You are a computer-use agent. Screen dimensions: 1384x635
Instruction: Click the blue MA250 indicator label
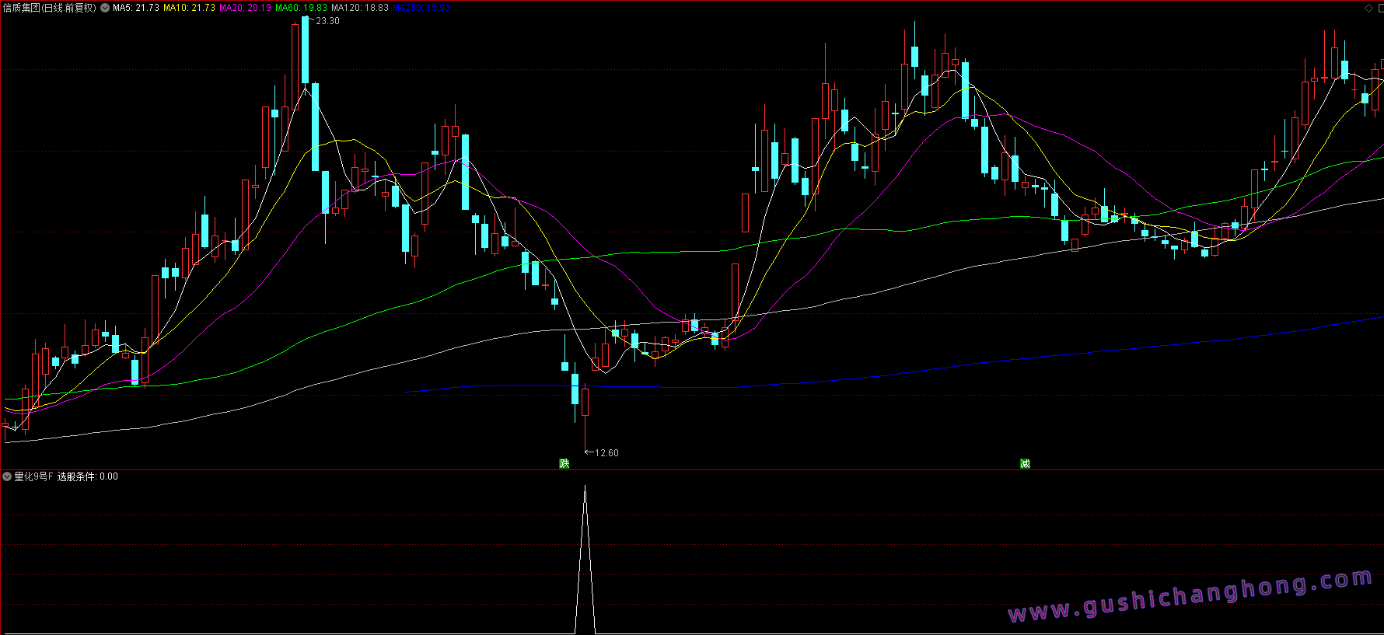421,8
